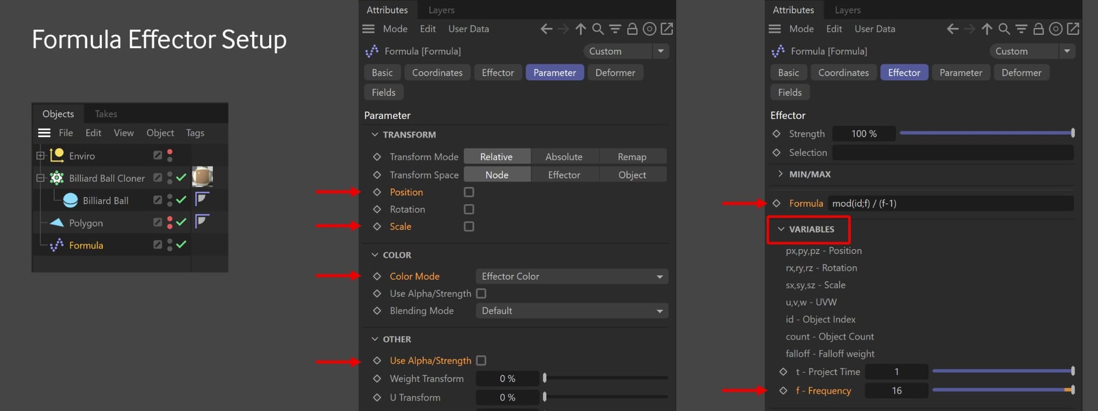Collapse Billiard Ball Cloner tree item
This screenshot has width=1098, height=411.
pyautogui.click(x=40, y=178)
